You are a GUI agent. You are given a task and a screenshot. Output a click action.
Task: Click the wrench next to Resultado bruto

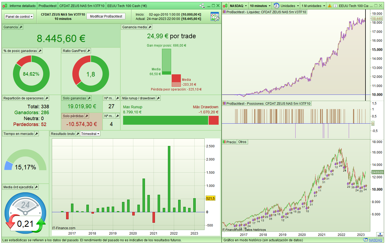click(78, 134)
